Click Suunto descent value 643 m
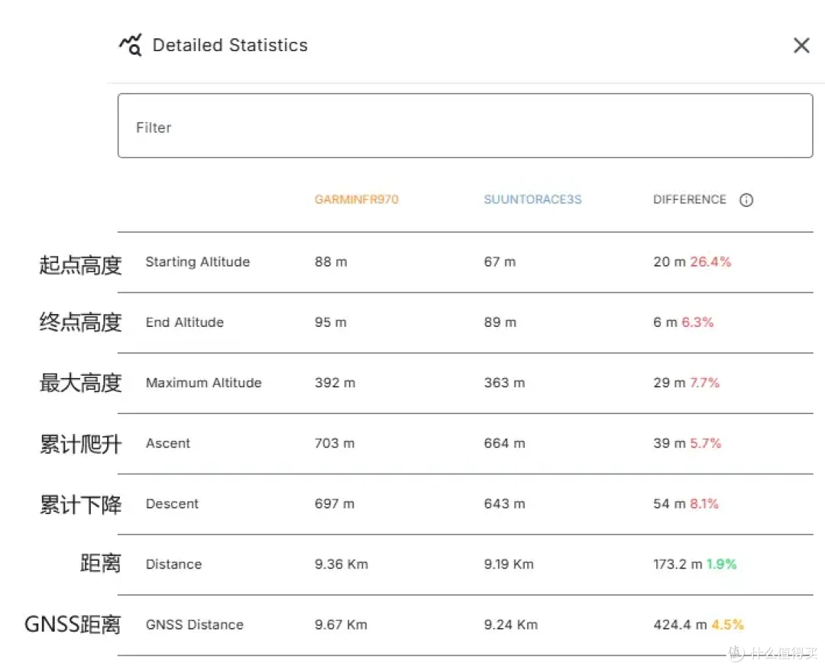The width and height of the screenshot is (825, 670). click(505, 503)
